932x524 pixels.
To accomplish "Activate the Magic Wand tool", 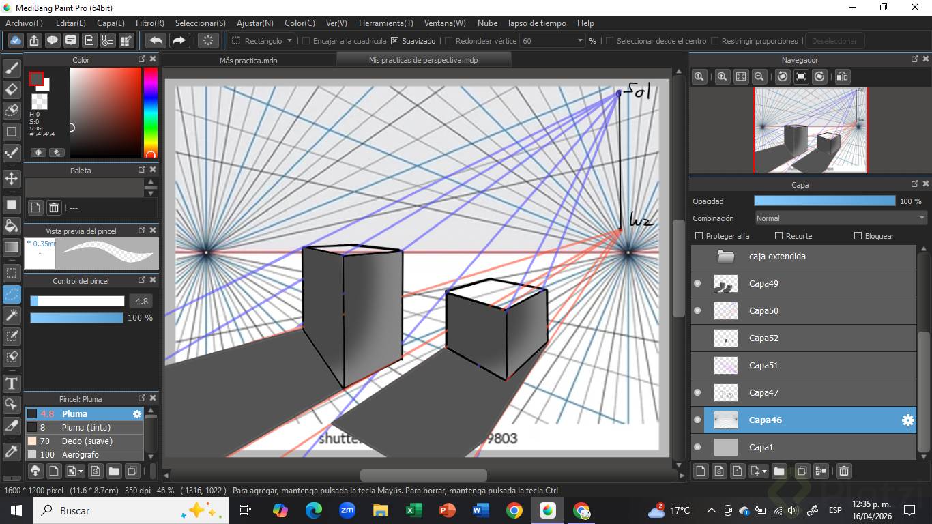I will click(12, 315).
